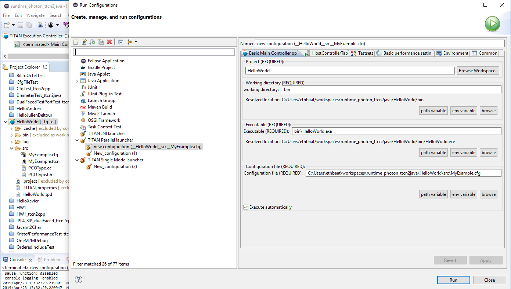Click env variable button under Configuration file
This screenshot has width=511, height=289.
464,194
